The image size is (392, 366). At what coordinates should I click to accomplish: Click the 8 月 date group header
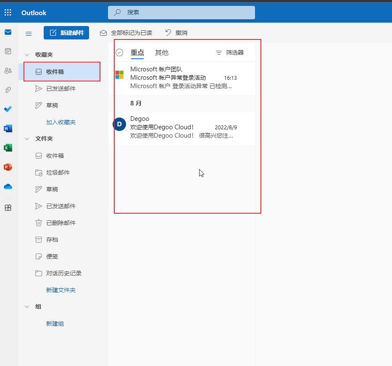click(x=136, y=103)
